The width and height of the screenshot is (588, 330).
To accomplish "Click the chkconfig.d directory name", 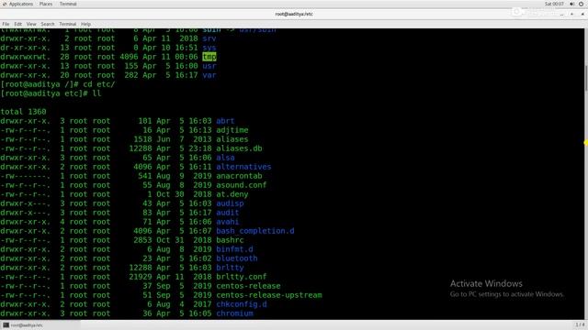I will coord(241,304).
